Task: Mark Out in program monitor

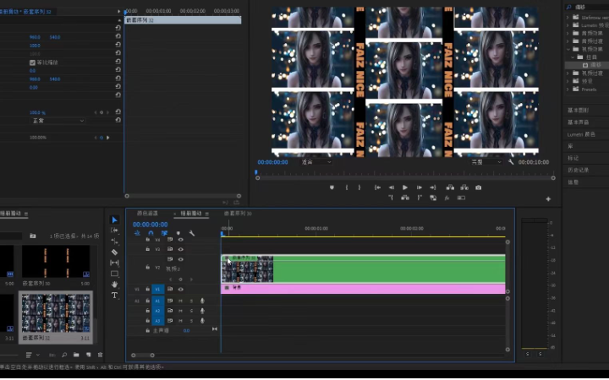Action: (359, 187)
